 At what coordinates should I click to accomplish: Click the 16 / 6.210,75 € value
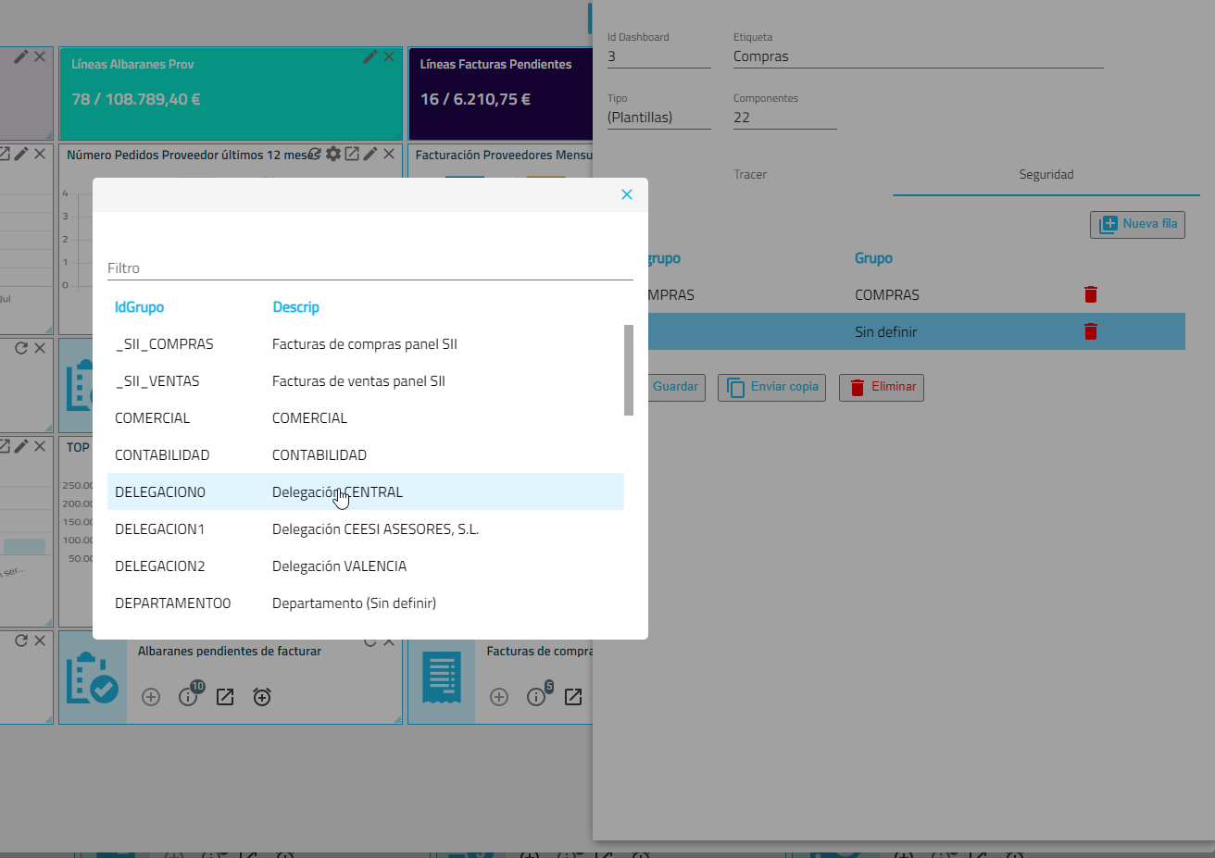[x=475, y=99]
